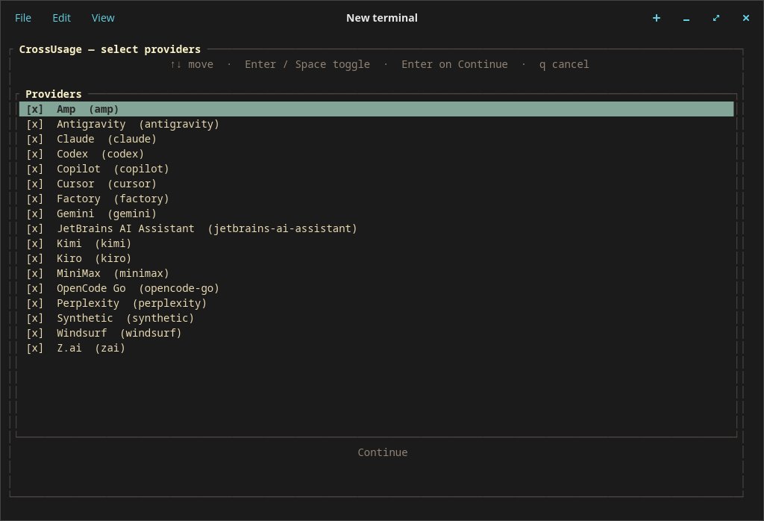The image size is (764, 521).
Task: Toggle the Kimi provider checkbox
Action: (34, 243)
